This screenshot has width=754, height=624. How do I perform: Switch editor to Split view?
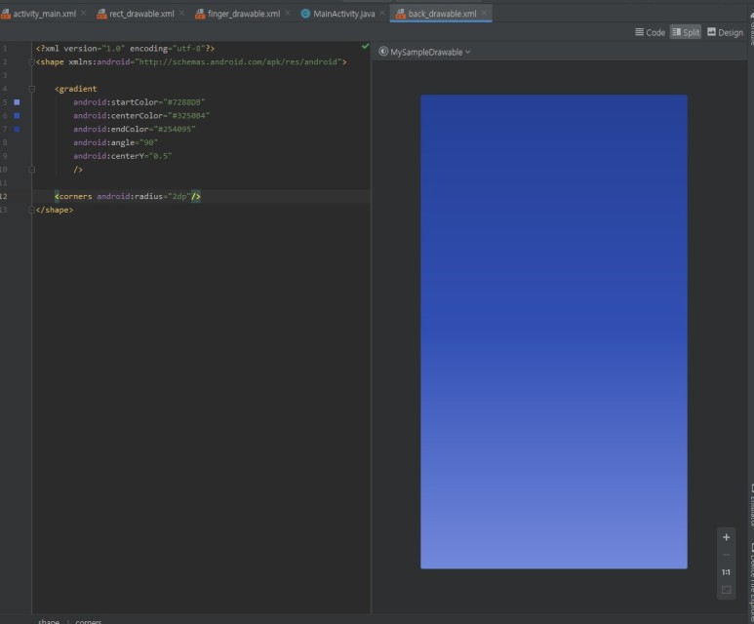point(686,32)
